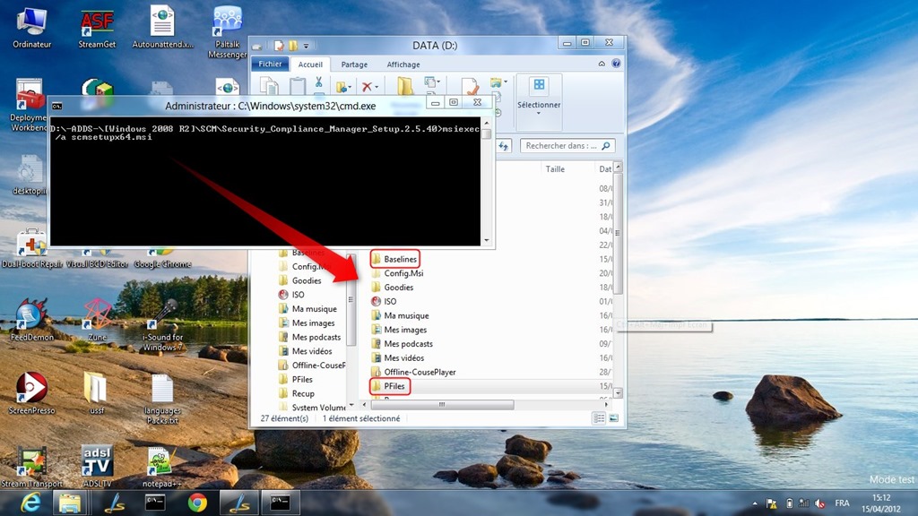The image size is (918, 516).
Task: Select the StreamGet desktop shortcut
Action: pyautogui.click(x=97, y=28)
